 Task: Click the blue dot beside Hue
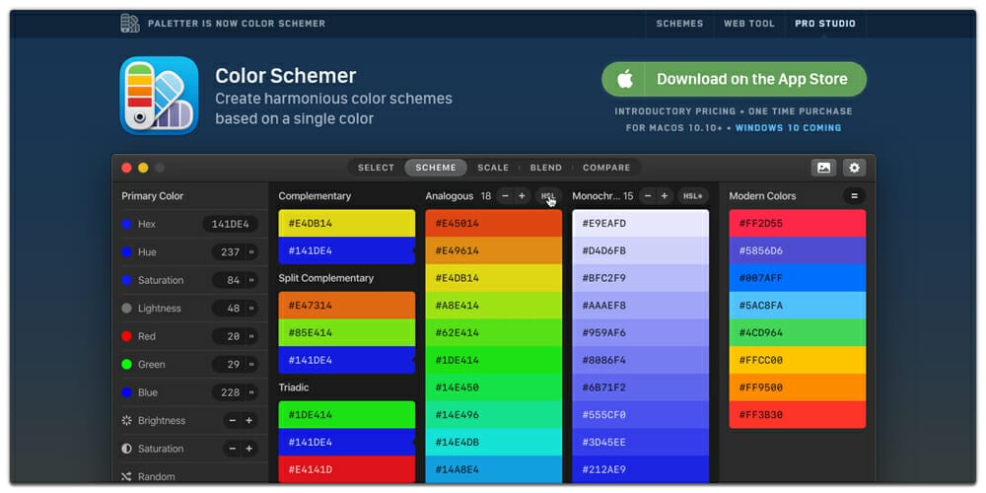pyautogui.click(x=126, y=252)
